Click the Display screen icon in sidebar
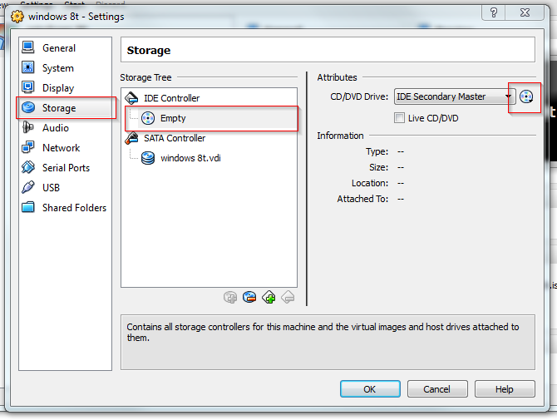 28,87
